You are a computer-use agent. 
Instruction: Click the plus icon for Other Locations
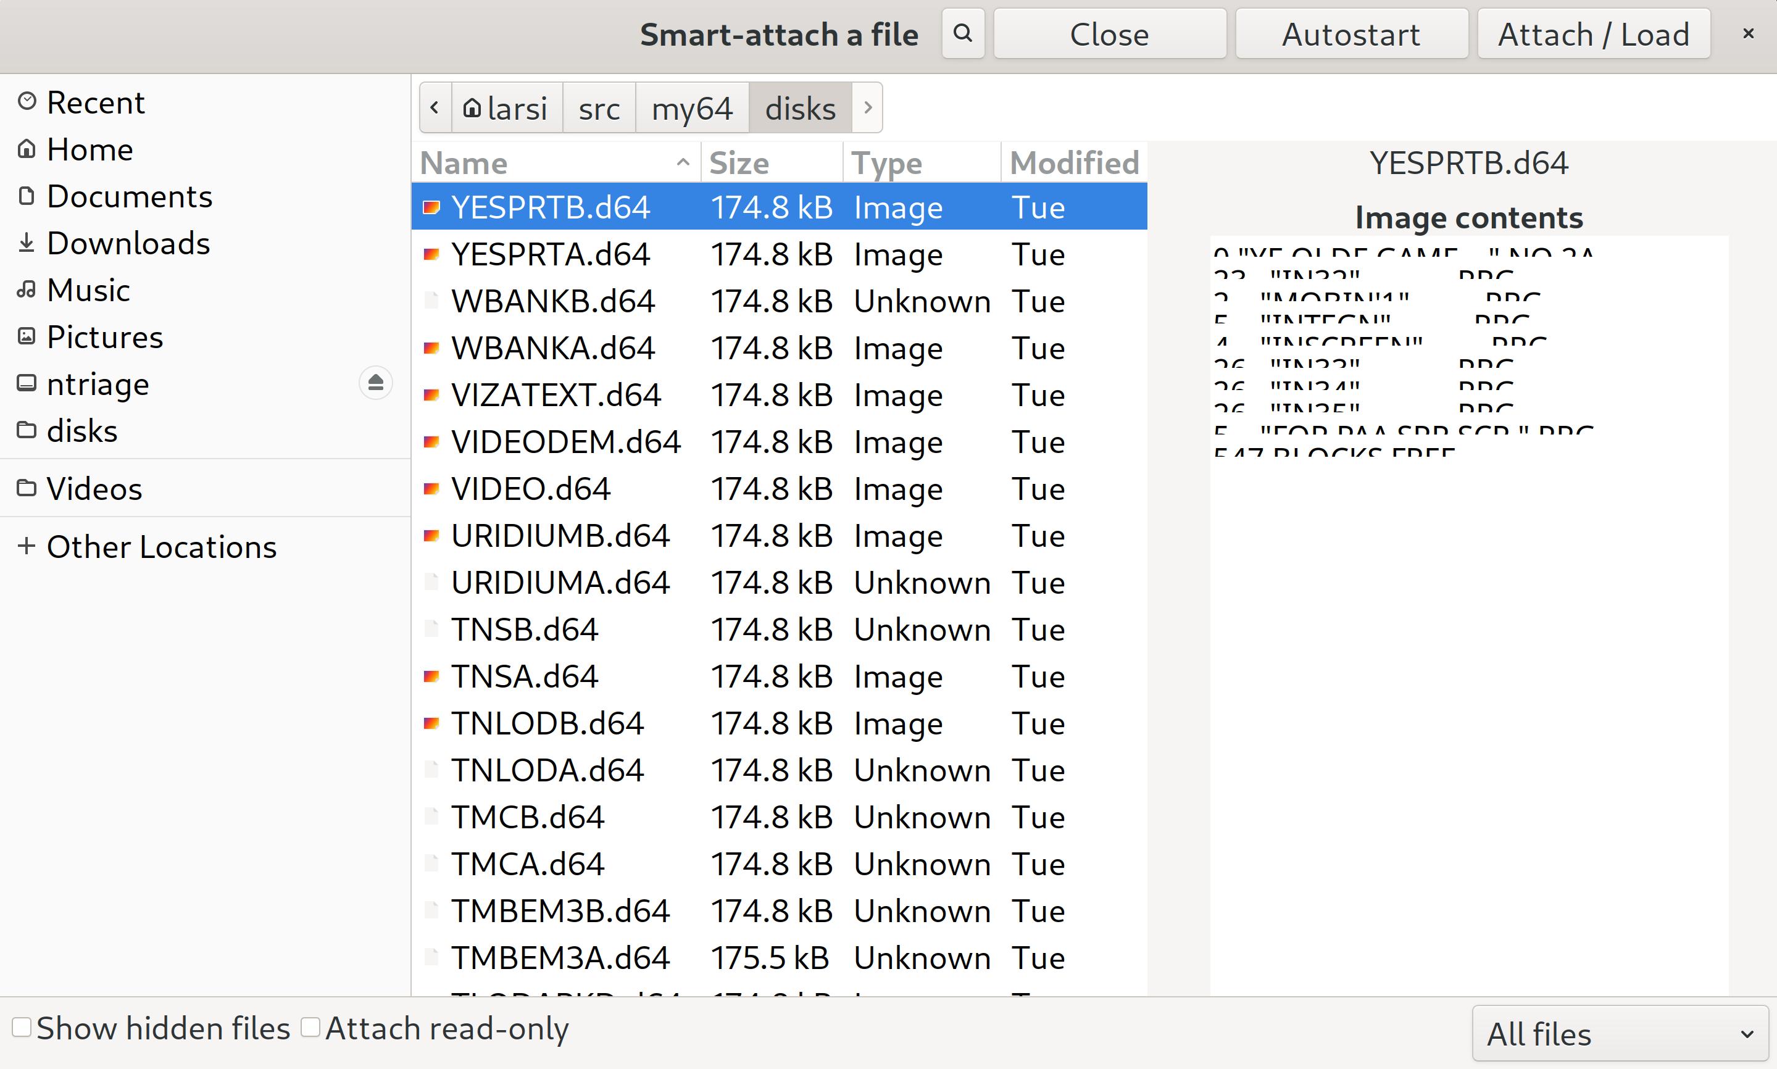[27, 546]
